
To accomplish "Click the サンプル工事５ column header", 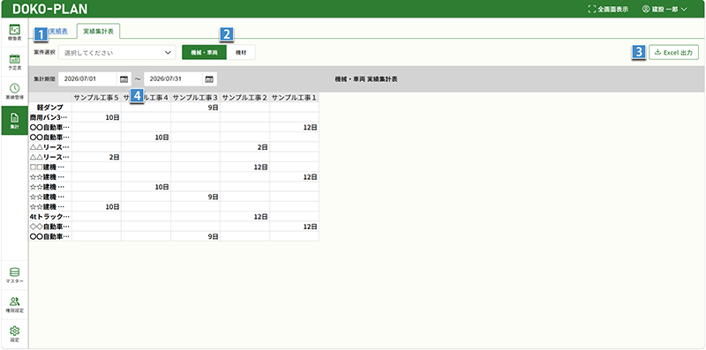I will tap(96, 98).
